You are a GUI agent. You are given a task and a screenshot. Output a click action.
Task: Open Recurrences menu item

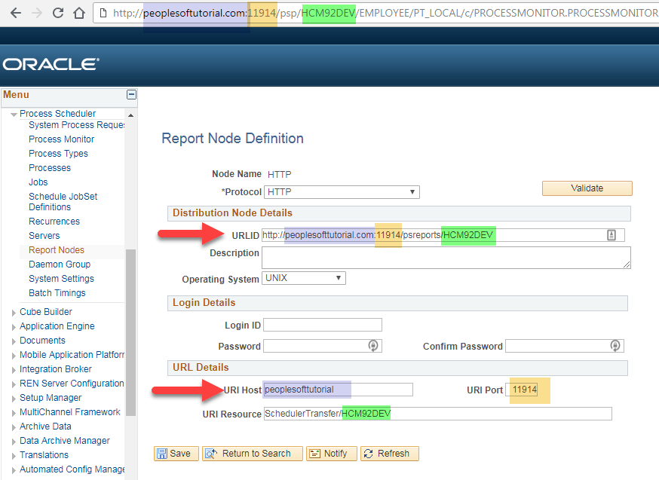coord(54,222)
